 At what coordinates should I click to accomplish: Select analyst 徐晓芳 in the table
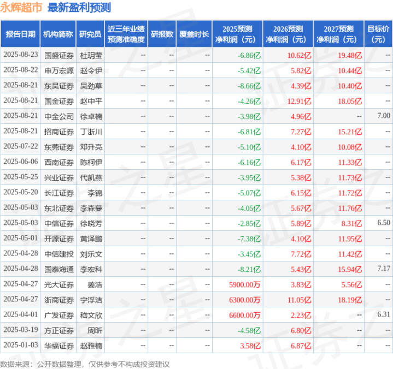(91, 223)
